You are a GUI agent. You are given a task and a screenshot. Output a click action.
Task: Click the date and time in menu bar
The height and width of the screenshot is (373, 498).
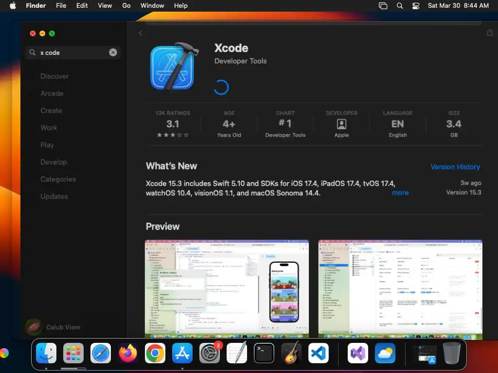coord(458,5)
